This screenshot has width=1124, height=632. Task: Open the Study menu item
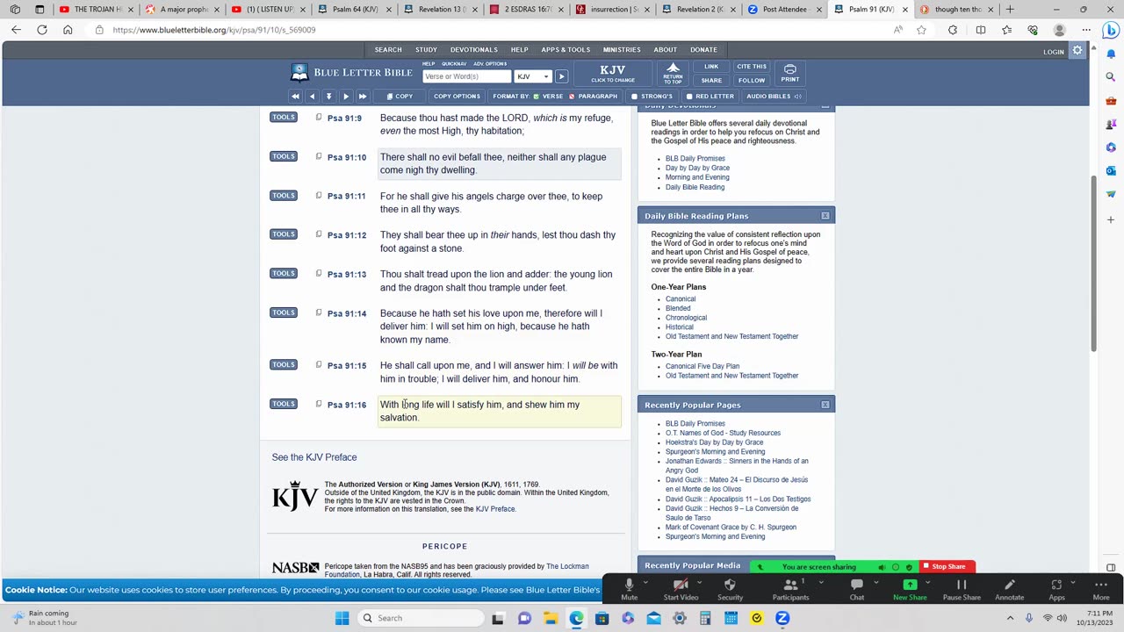(x=426, y=50)
